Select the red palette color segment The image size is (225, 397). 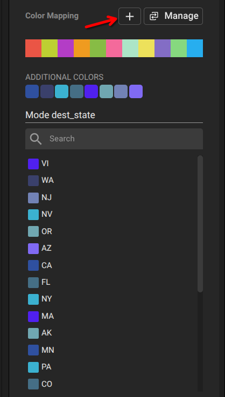tap(33, 48)
